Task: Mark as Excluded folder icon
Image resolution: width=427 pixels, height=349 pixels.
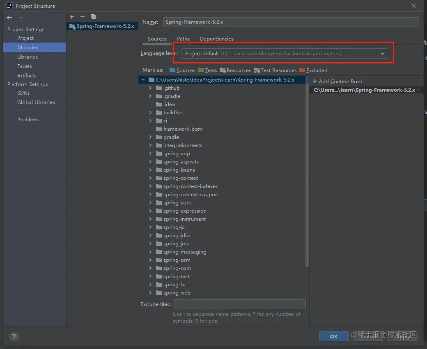Action: pyautogui.click(x=302, y=70)
